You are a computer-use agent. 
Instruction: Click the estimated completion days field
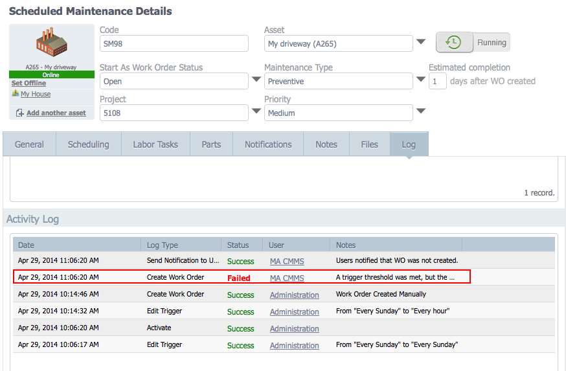point(438,81)
